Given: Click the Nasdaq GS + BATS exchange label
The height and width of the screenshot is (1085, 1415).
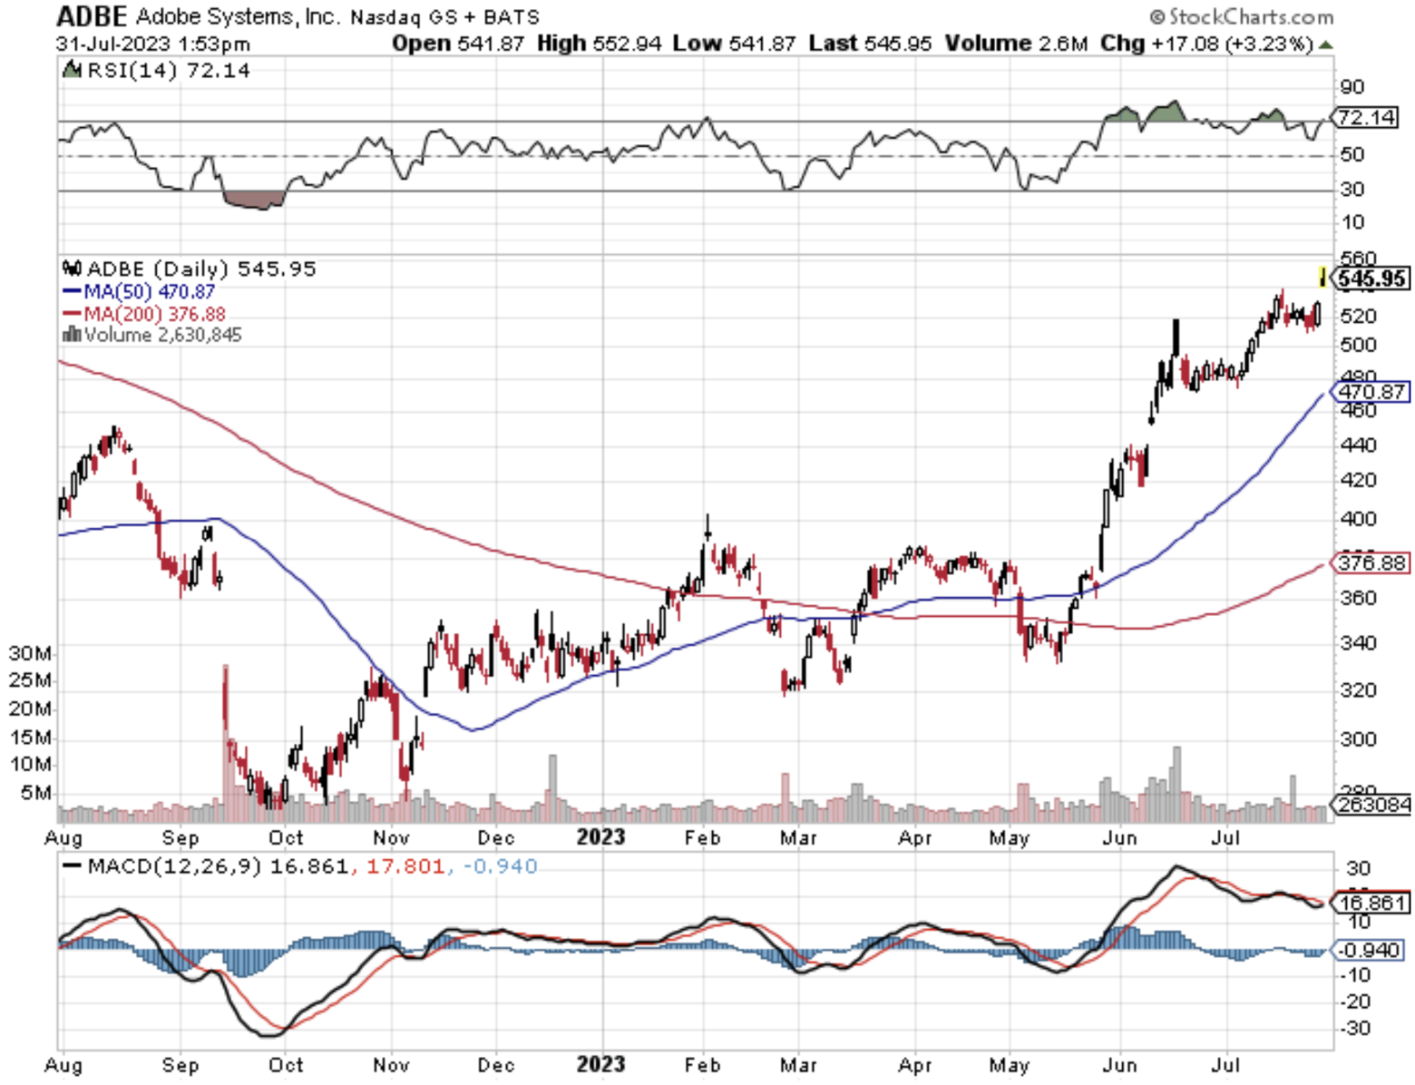Looking at the screenshot, I should click(444, 17).
